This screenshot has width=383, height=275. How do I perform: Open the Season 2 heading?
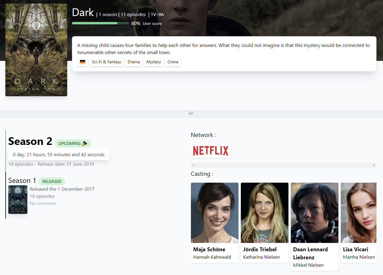[30, 141]
